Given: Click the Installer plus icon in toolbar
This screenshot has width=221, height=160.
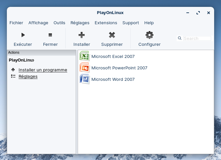Looking at the screenshot, I should [x=82, y=35].
